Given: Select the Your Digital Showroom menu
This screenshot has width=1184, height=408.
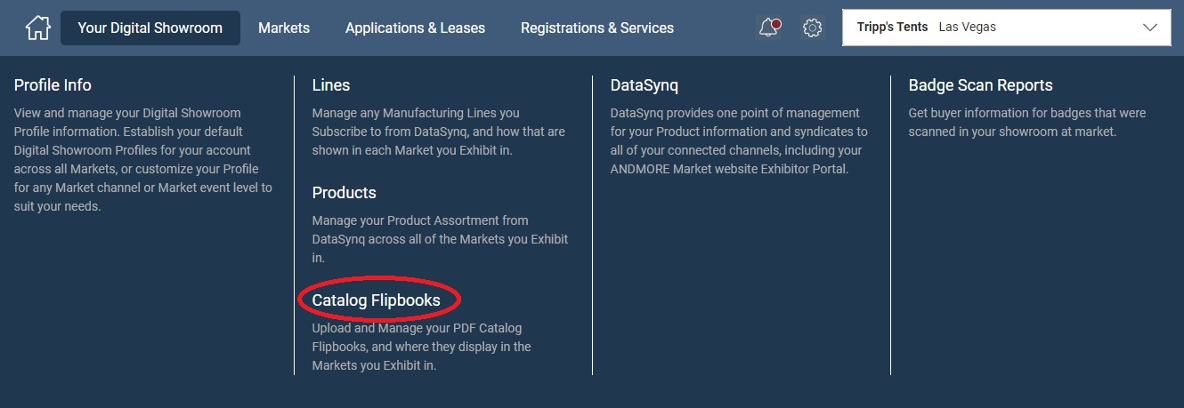Looking at the screenshot, I should 150,28.
